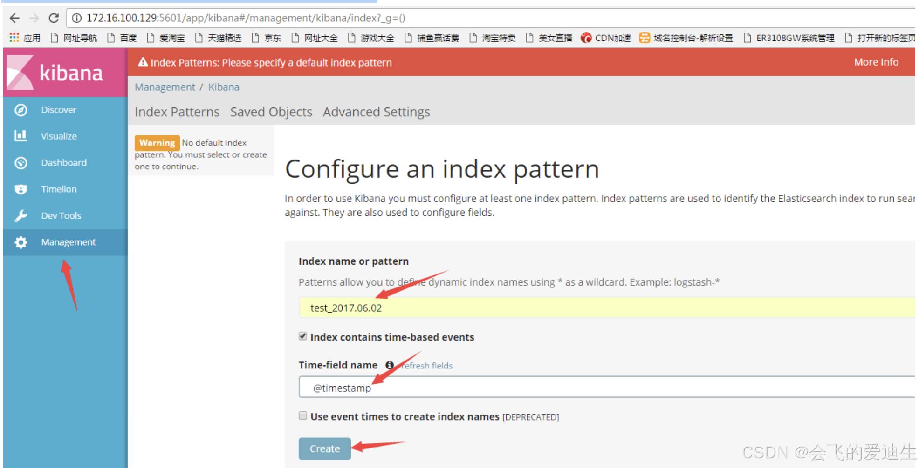
Task: Open the 爱淘宝 bookmark
Action: (166, 38)
